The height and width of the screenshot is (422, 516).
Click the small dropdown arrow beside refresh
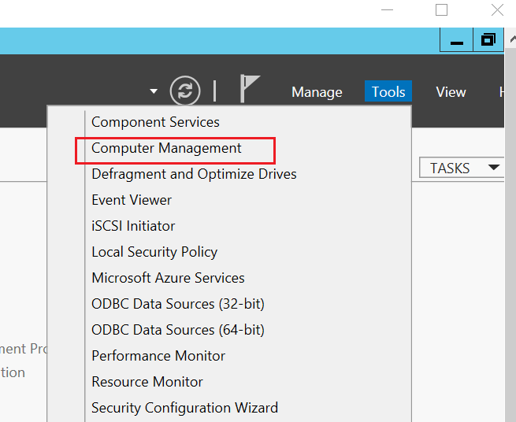[154, 92]
